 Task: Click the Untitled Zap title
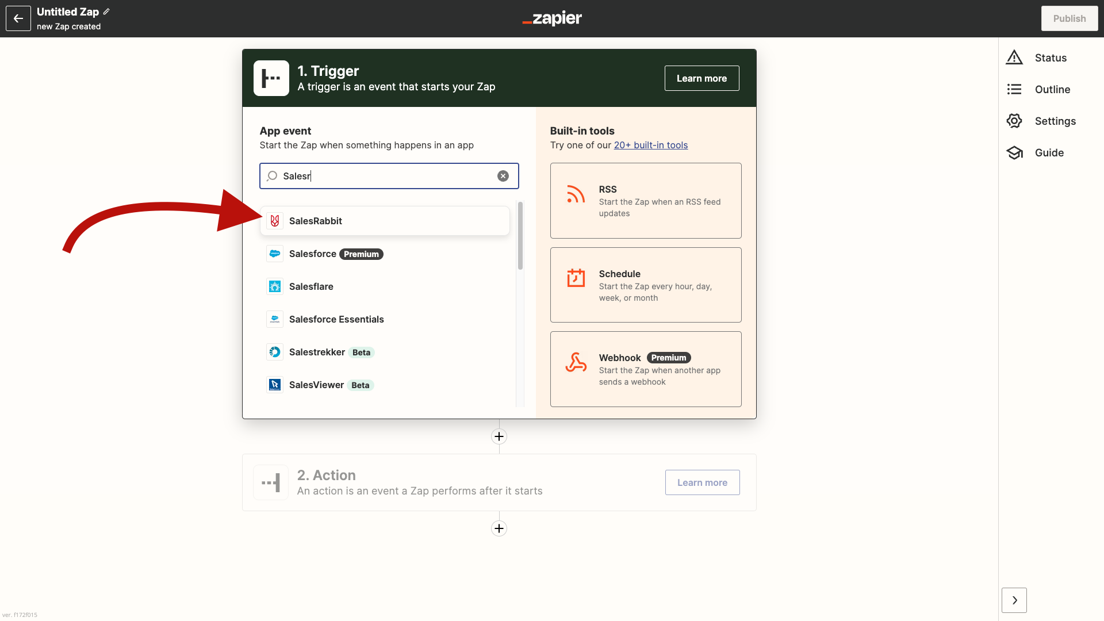coord(68,11)
